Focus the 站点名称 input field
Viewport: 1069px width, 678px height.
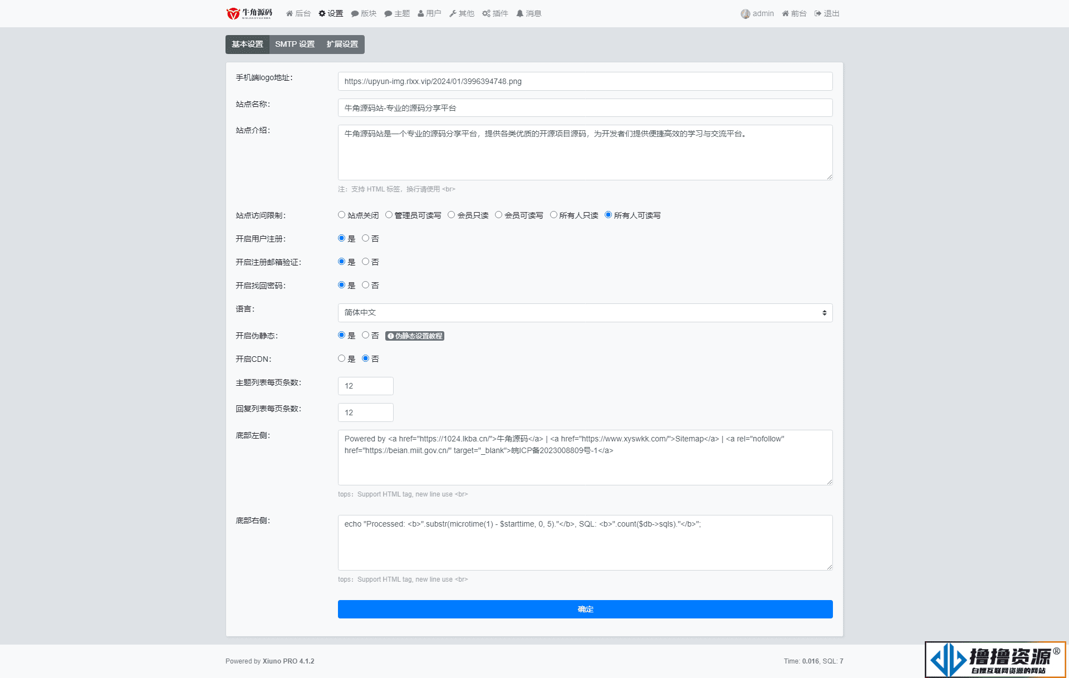pyautogui.click(x=585, y=108)
